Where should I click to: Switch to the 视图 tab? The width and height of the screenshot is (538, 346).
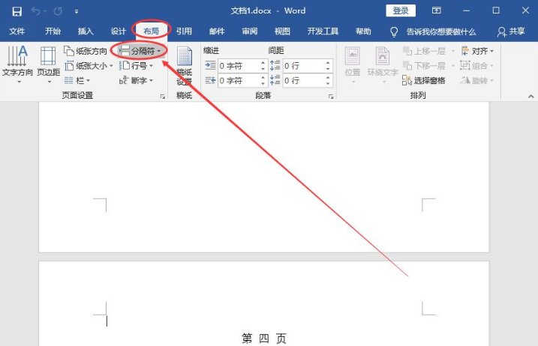pyautogui.click(x=282, y=31)
